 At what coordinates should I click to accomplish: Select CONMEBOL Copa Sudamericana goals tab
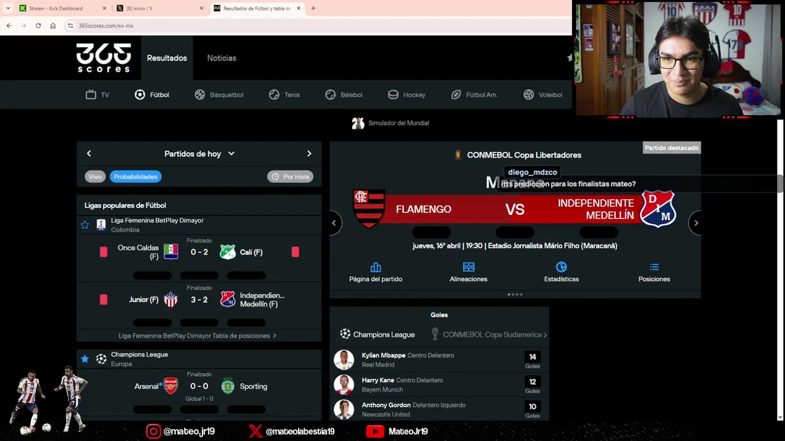pyautogui.click(x=486, y=334)
